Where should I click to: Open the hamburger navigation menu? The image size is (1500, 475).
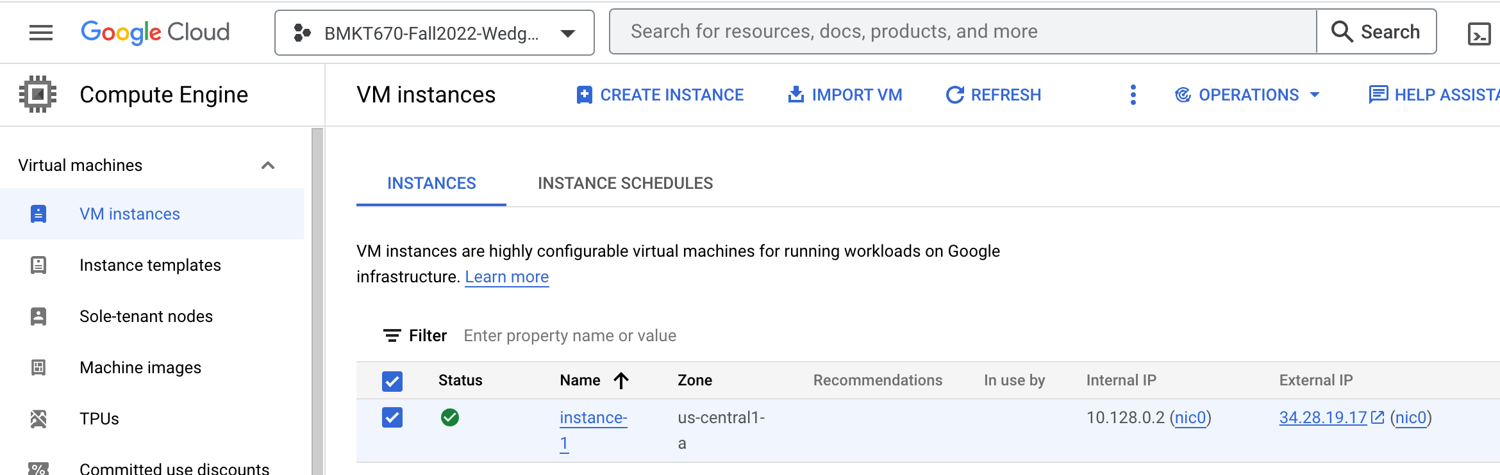click(x=41, y=32)
